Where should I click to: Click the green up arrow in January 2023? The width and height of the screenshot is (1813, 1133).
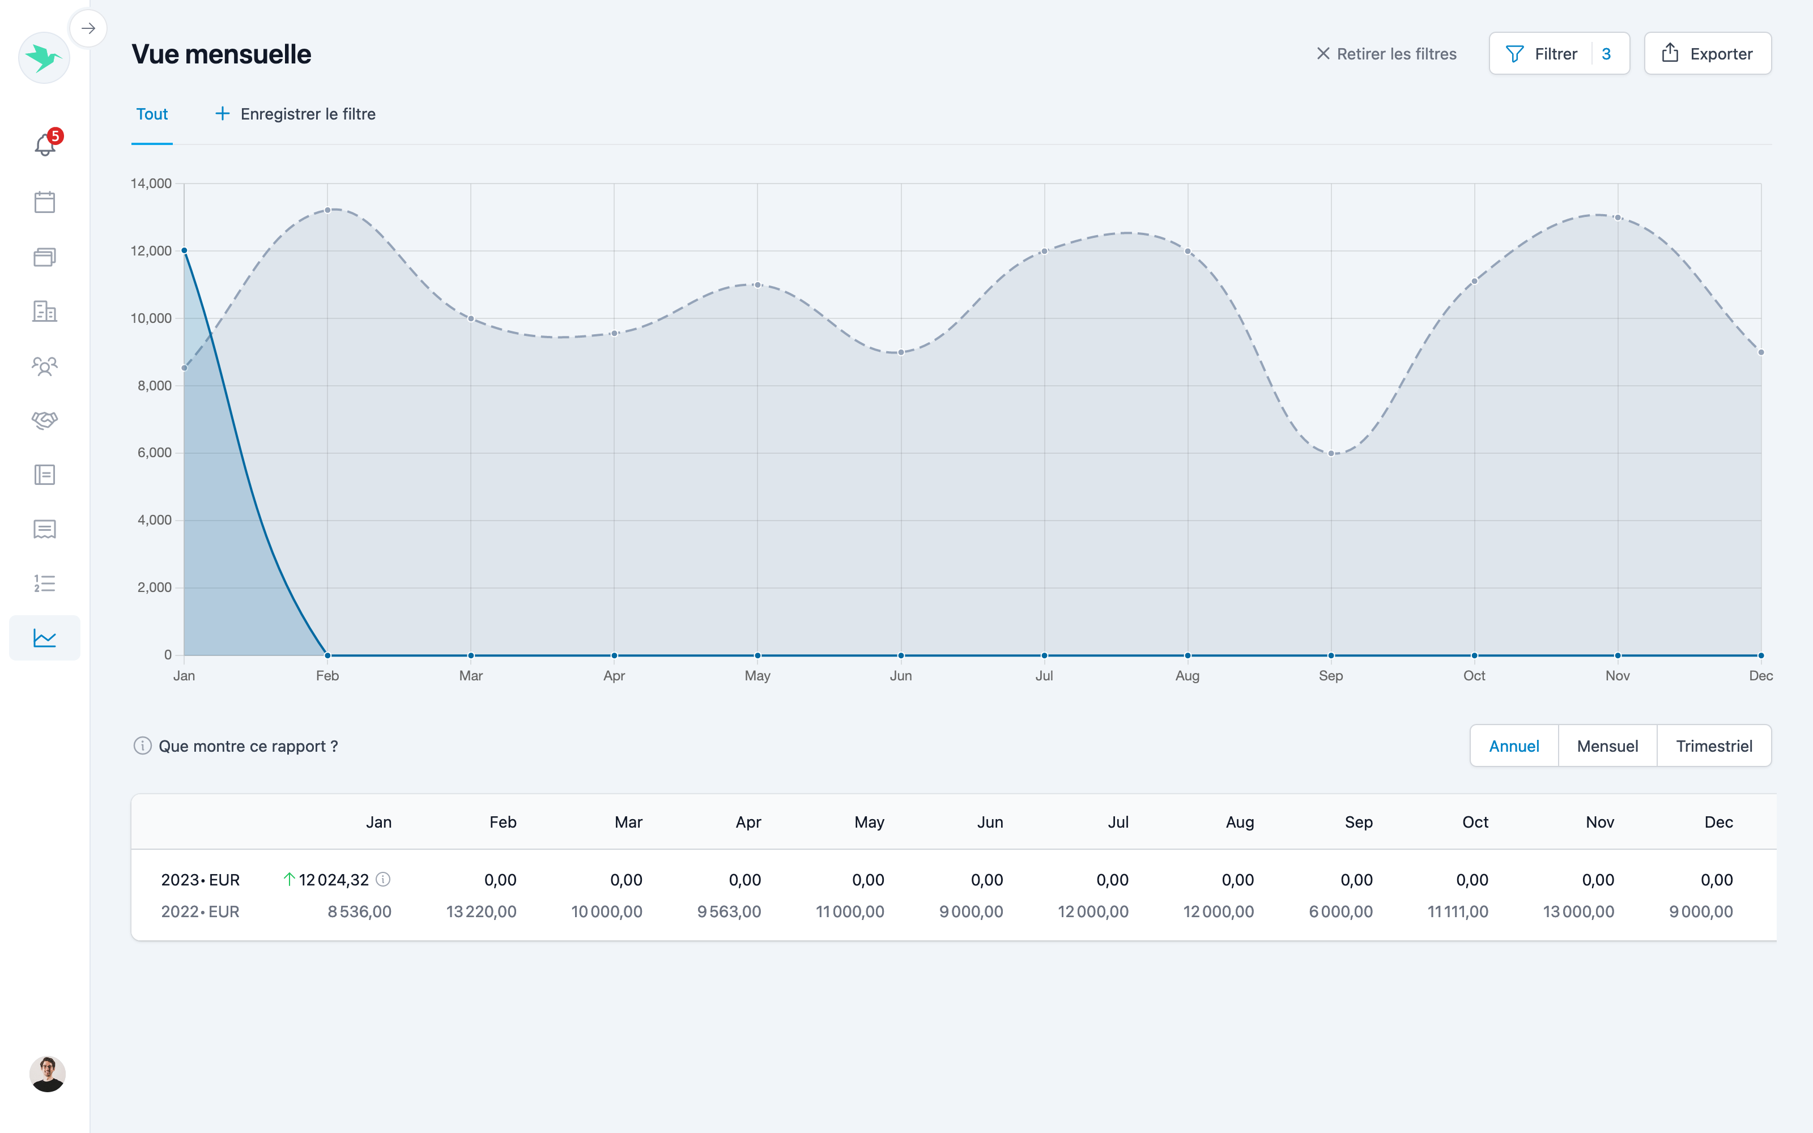coord(288,879)
